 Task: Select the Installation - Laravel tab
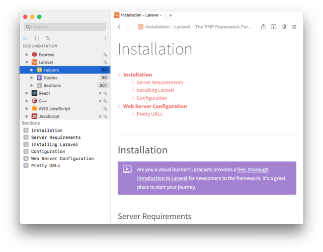point(139,15)
